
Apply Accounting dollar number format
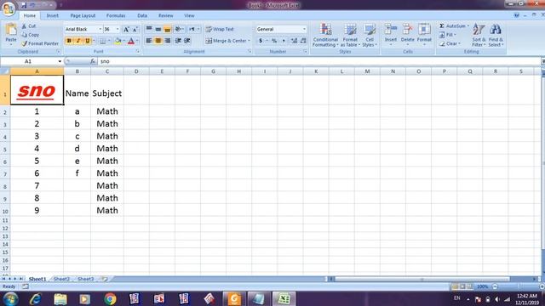click(x=261, y=41)
